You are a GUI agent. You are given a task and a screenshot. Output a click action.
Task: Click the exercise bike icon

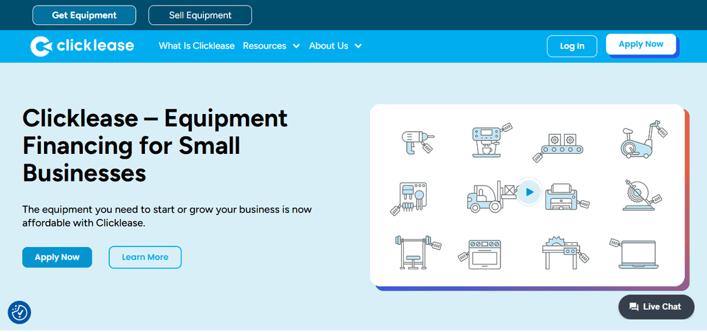(x=644, y=139)
